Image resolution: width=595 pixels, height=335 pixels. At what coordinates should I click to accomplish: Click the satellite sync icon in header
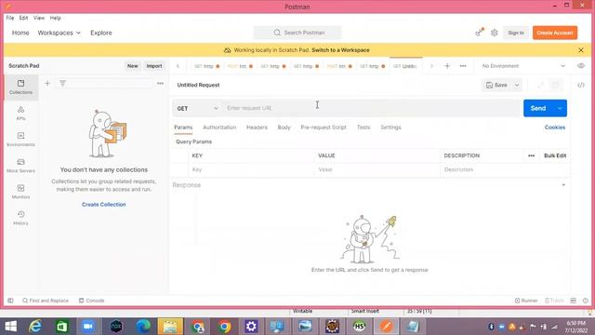pyautogui.click(x=480, y=33)
